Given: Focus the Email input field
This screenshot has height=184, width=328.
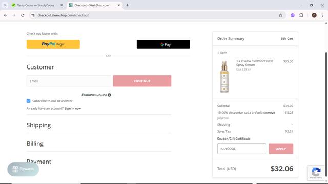Looking at the screenshot, I should point(69,81).
